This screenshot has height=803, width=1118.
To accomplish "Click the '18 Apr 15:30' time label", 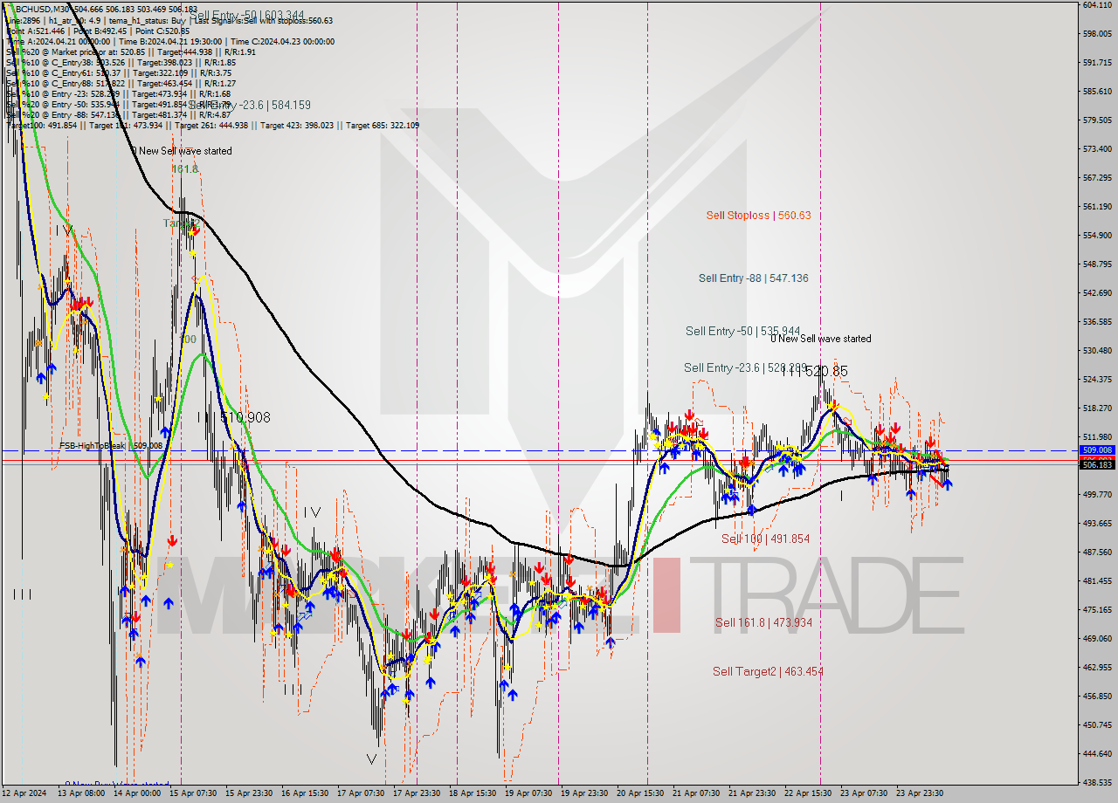I will pyautogui.click(x=472, y=793).
